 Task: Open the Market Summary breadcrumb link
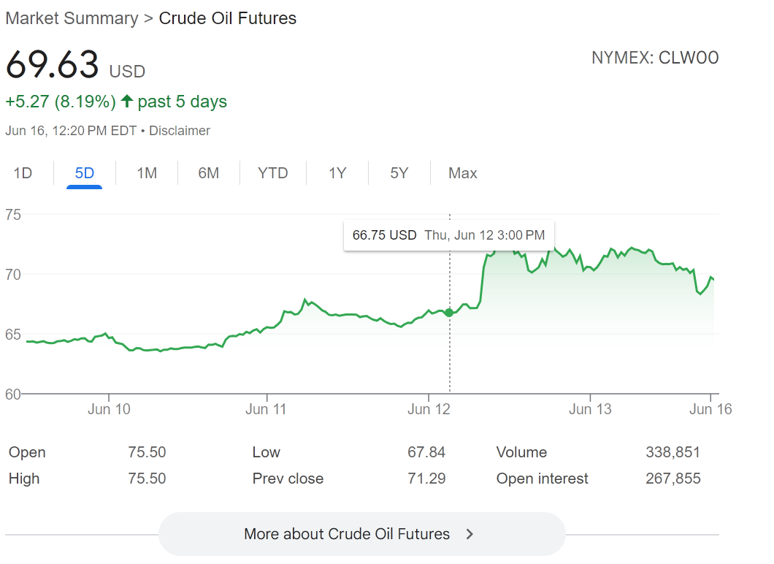72,18
